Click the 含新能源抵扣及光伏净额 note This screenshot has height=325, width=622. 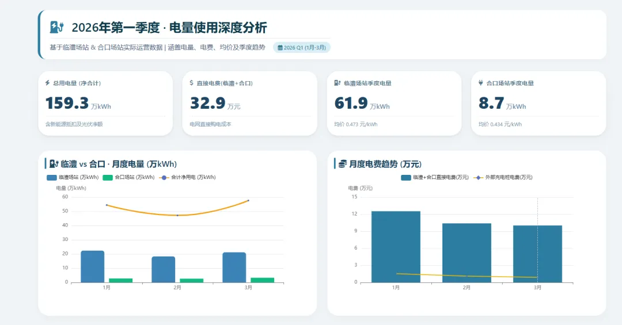pyautogui.click(x=74, y=124)
